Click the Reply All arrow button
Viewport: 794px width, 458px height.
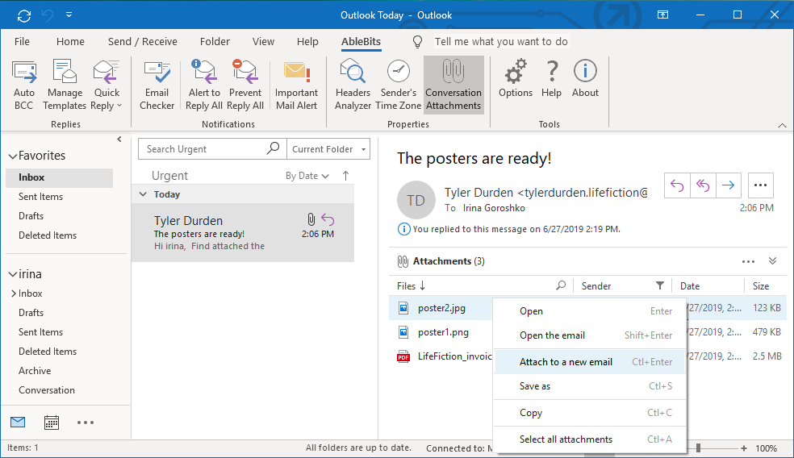point(703,185)
